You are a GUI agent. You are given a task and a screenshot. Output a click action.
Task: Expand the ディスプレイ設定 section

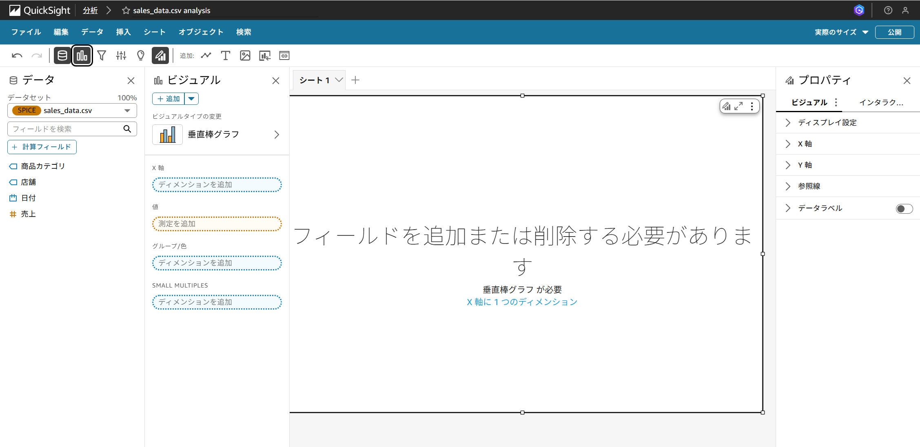(827, 123)
